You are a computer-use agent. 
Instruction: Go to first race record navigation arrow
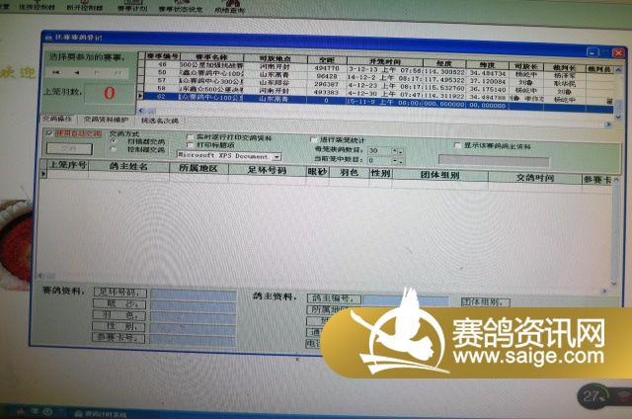click(x=55, y=72)
